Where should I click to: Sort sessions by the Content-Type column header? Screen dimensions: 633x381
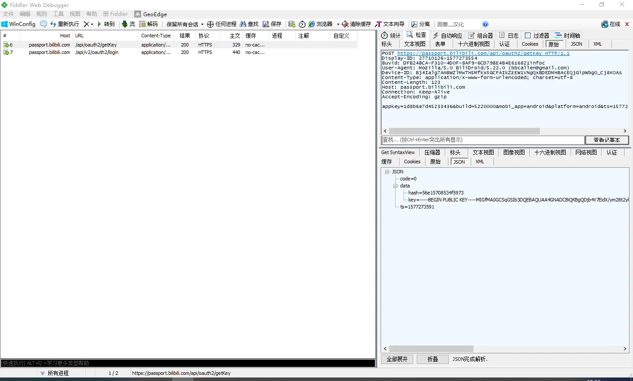(x=156, y=36)
